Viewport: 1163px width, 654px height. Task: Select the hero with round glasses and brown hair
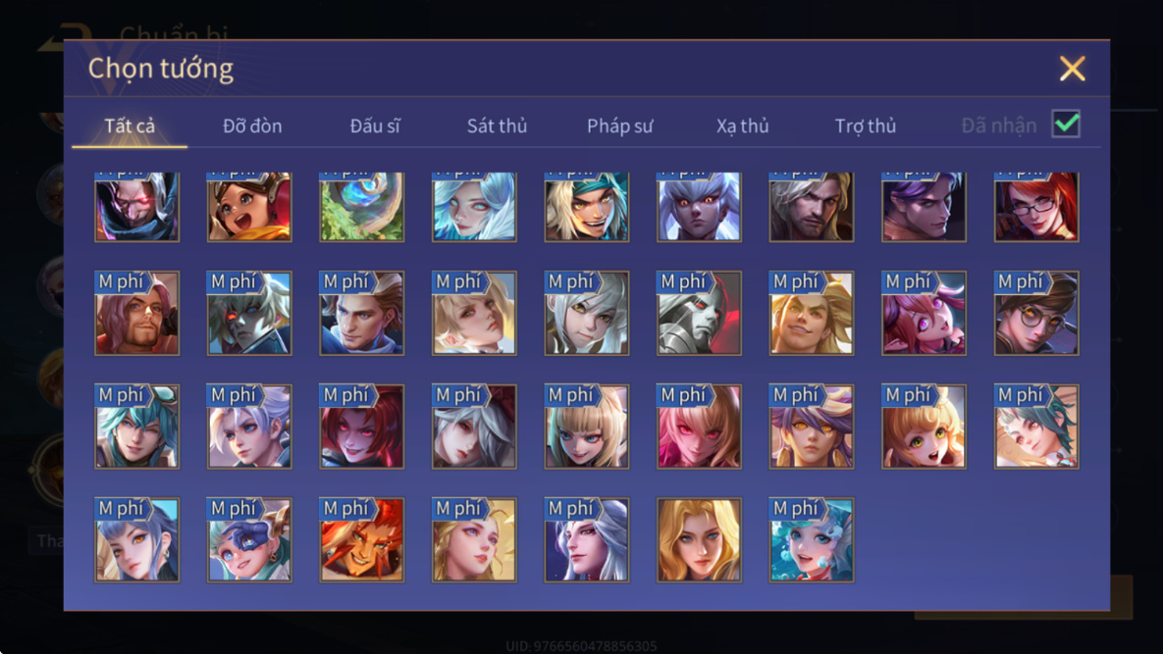coord(1036,313)
